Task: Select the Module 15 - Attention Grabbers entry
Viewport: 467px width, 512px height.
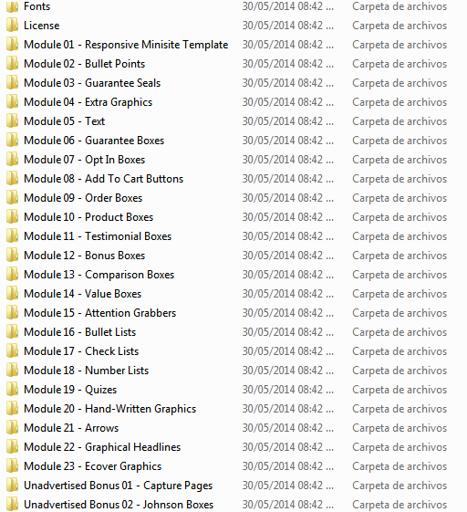Action: (x=99, y=313)
